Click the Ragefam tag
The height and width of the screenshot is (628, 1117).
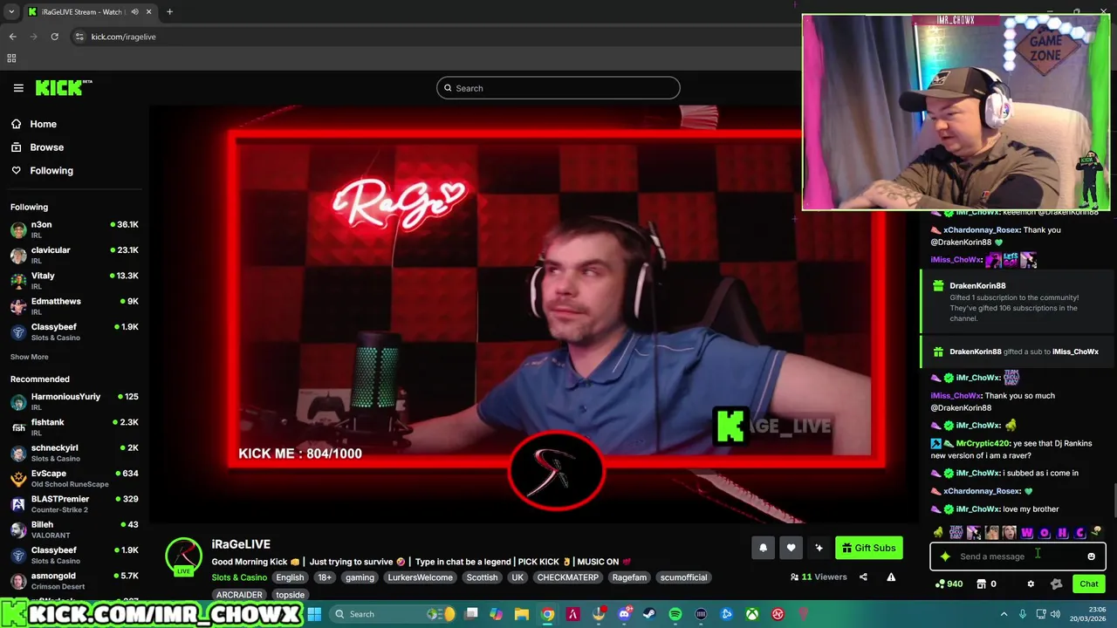(629, 577)
